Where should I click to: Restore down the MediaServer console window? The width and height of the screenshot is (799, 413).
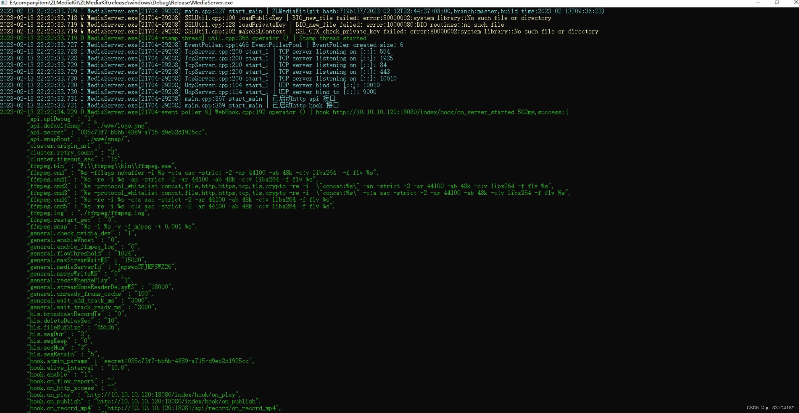[x=777, y=3]
